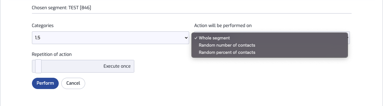The height and width of the screenshot is (106, 383).
Task: Click the "Categories" field label
Action: [x=43, y=26]
